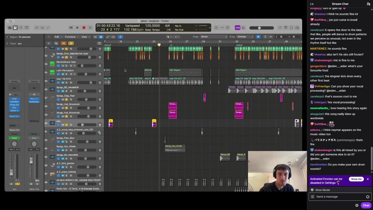Toggle the grid view icon
Viewport: 373px width, 210px height.
click(x=95, y=37)
